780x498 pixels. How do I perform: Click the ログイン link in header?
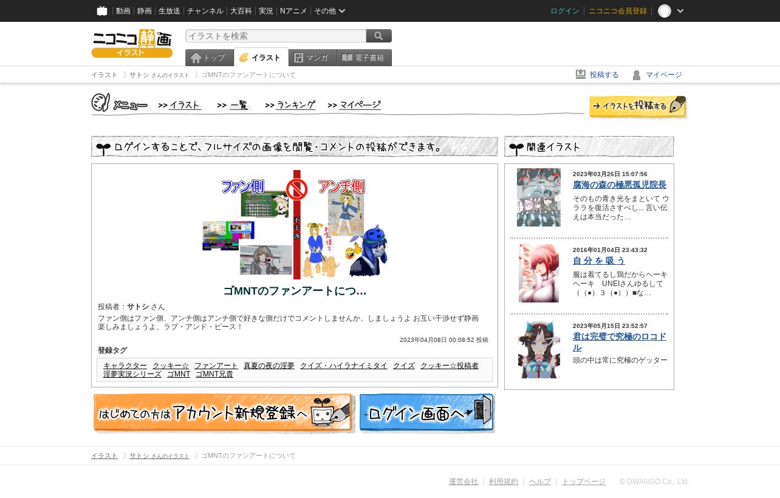pyautogui.click(x=565, y=11)
